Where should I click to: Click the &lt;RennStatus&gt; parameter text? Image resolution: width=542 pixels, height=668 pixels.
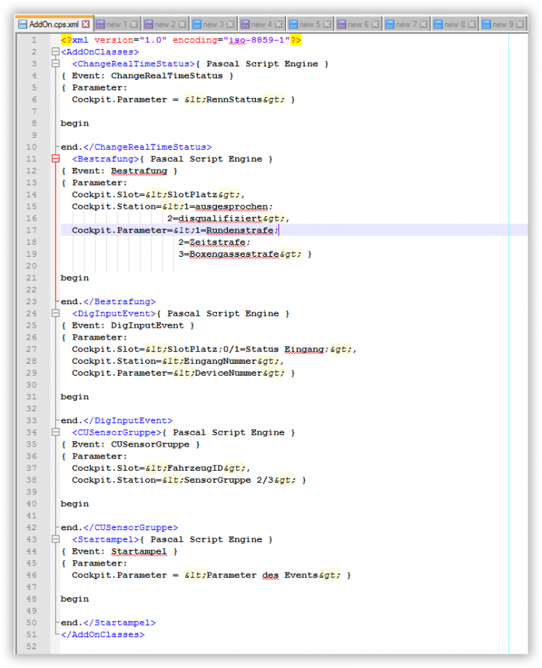234,99
